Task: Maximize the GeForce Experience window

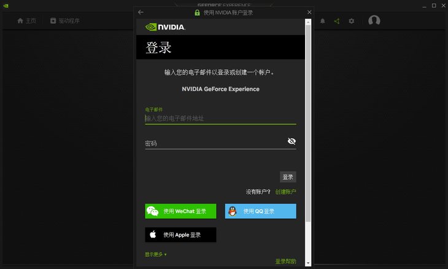Action: pyautogui.click(x=434, y=6)
